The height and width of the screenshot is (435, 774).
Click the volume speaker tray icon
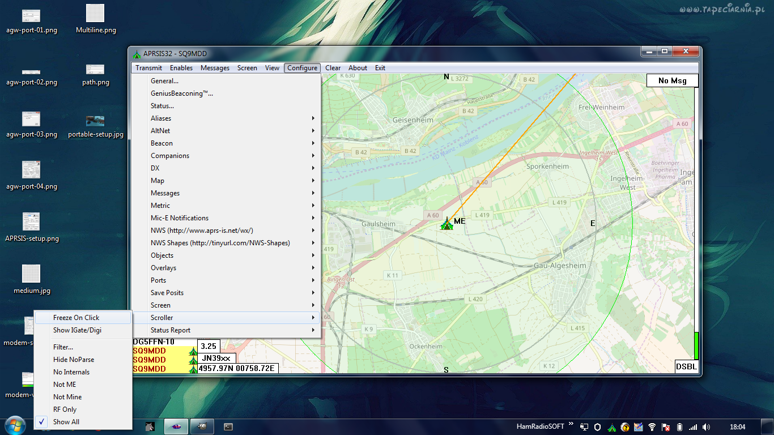[706, 427]
